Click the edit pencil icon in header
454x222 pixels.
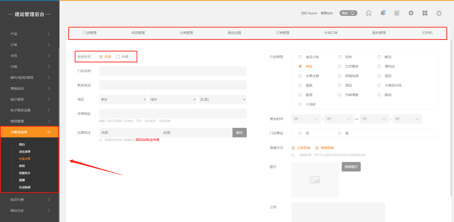point(397,13)
